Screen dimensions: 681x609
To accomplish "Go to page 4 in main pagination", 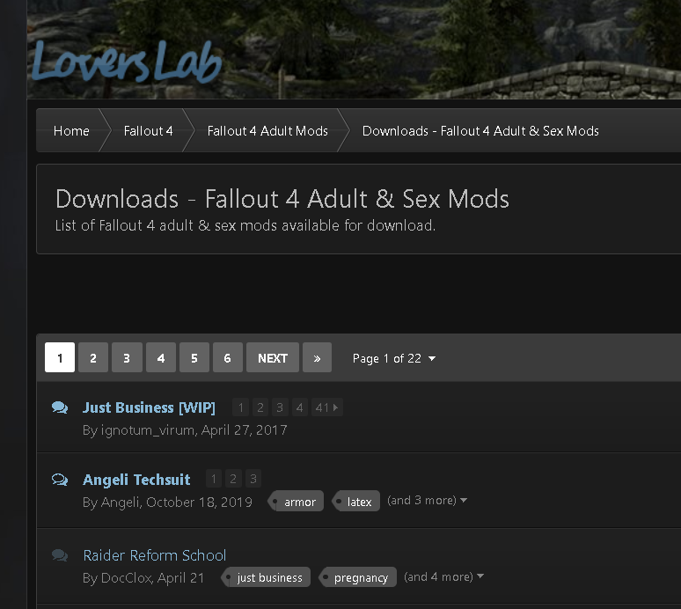I will 161,357.
